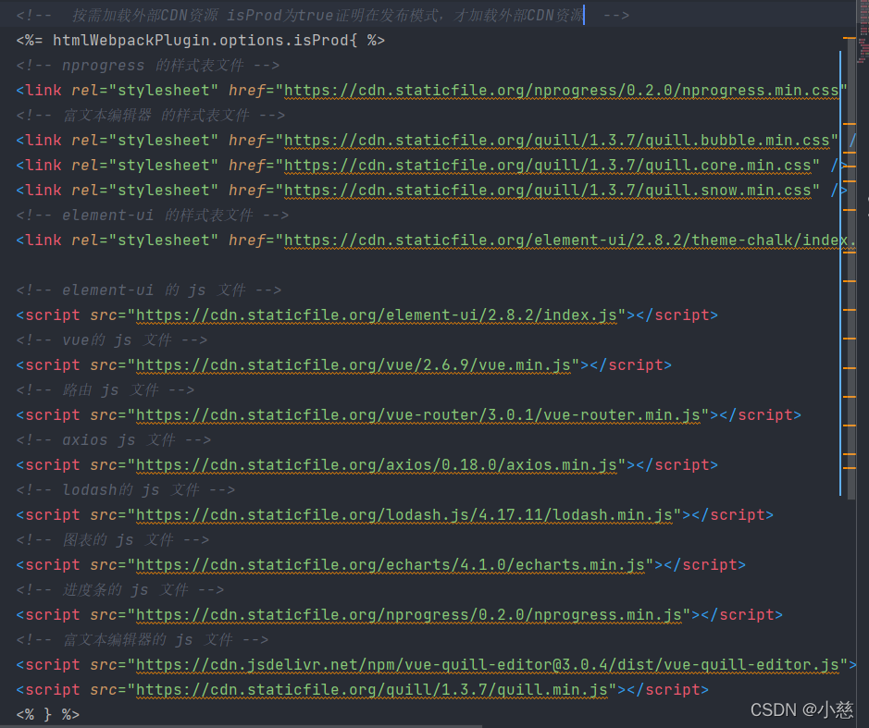The width and height of the screenshot is (869, 728).
Task: Click the closing </script> tag on the echarts line
Action: pyautogui.click(x=704, y=564)
